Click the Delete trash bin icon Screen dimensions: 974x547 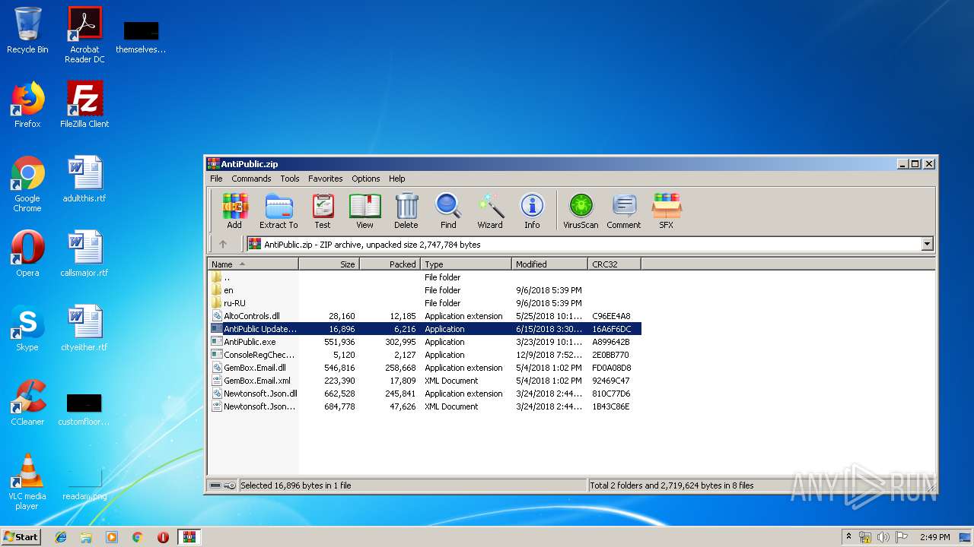[x=406, y=210]
